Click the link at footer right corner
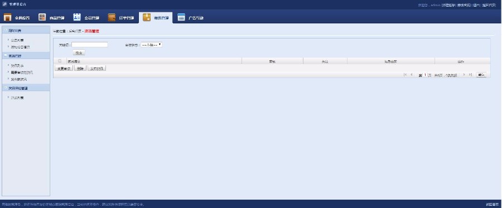 (x=493, y=204)
